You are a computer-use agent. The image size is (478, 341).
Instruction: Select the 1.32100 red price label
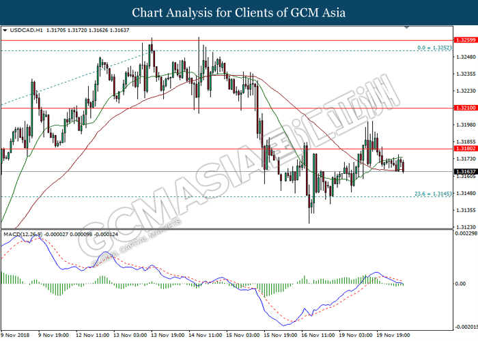point(465,108)
